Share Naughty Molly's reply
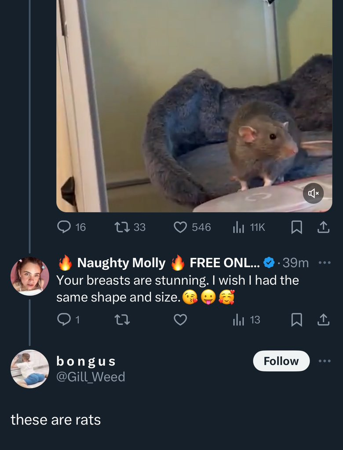 323,319
